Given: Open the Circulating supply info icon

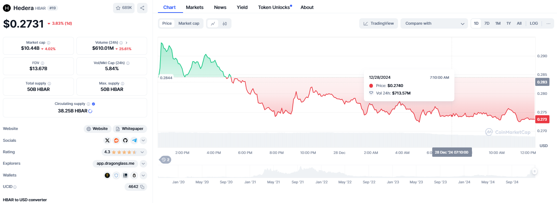Looking at the screenshot, I should click(x=88, y=104).
